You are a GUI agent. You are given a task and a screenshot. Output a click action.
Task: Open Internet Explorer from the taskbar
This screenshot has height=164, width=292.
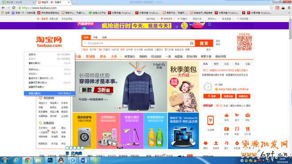point(16,160)
